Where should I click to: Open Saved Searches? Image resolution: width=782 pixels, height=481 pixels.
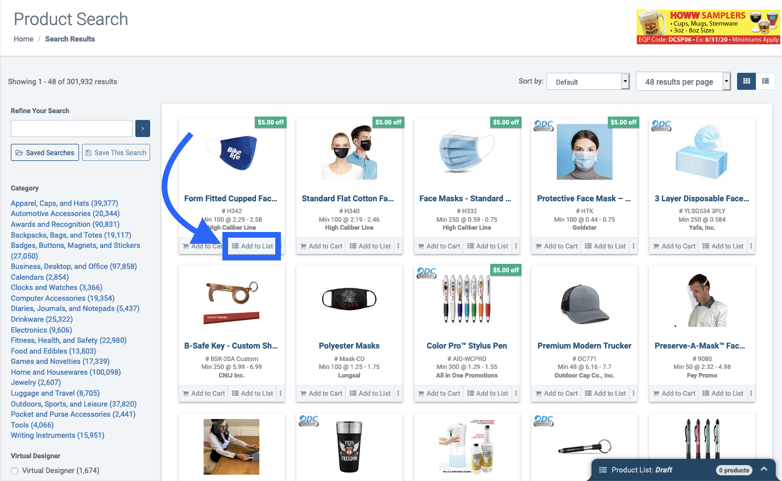click(x=45, y=152)
